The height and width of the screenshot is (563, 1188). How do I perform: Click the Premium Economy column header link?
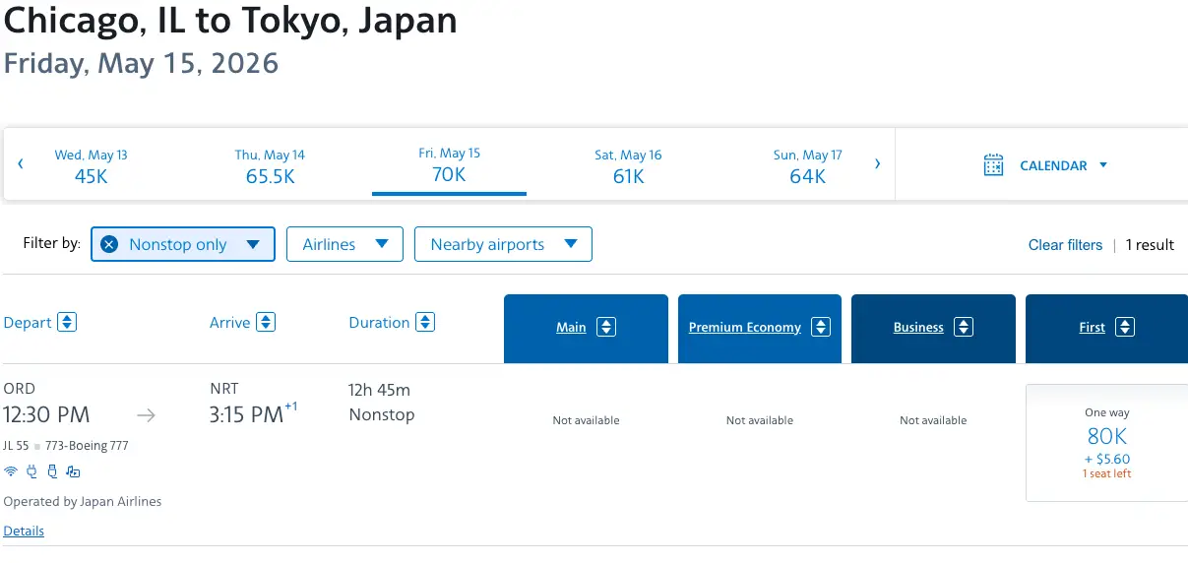745,328
